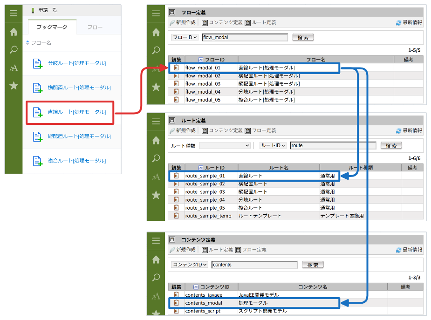Select route_sample_03 cell in route table
431x320 pixels.
pos(211,192)
